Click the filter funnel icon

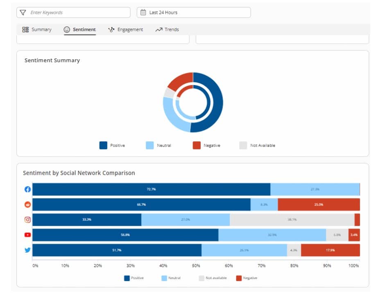click(23, 13)
